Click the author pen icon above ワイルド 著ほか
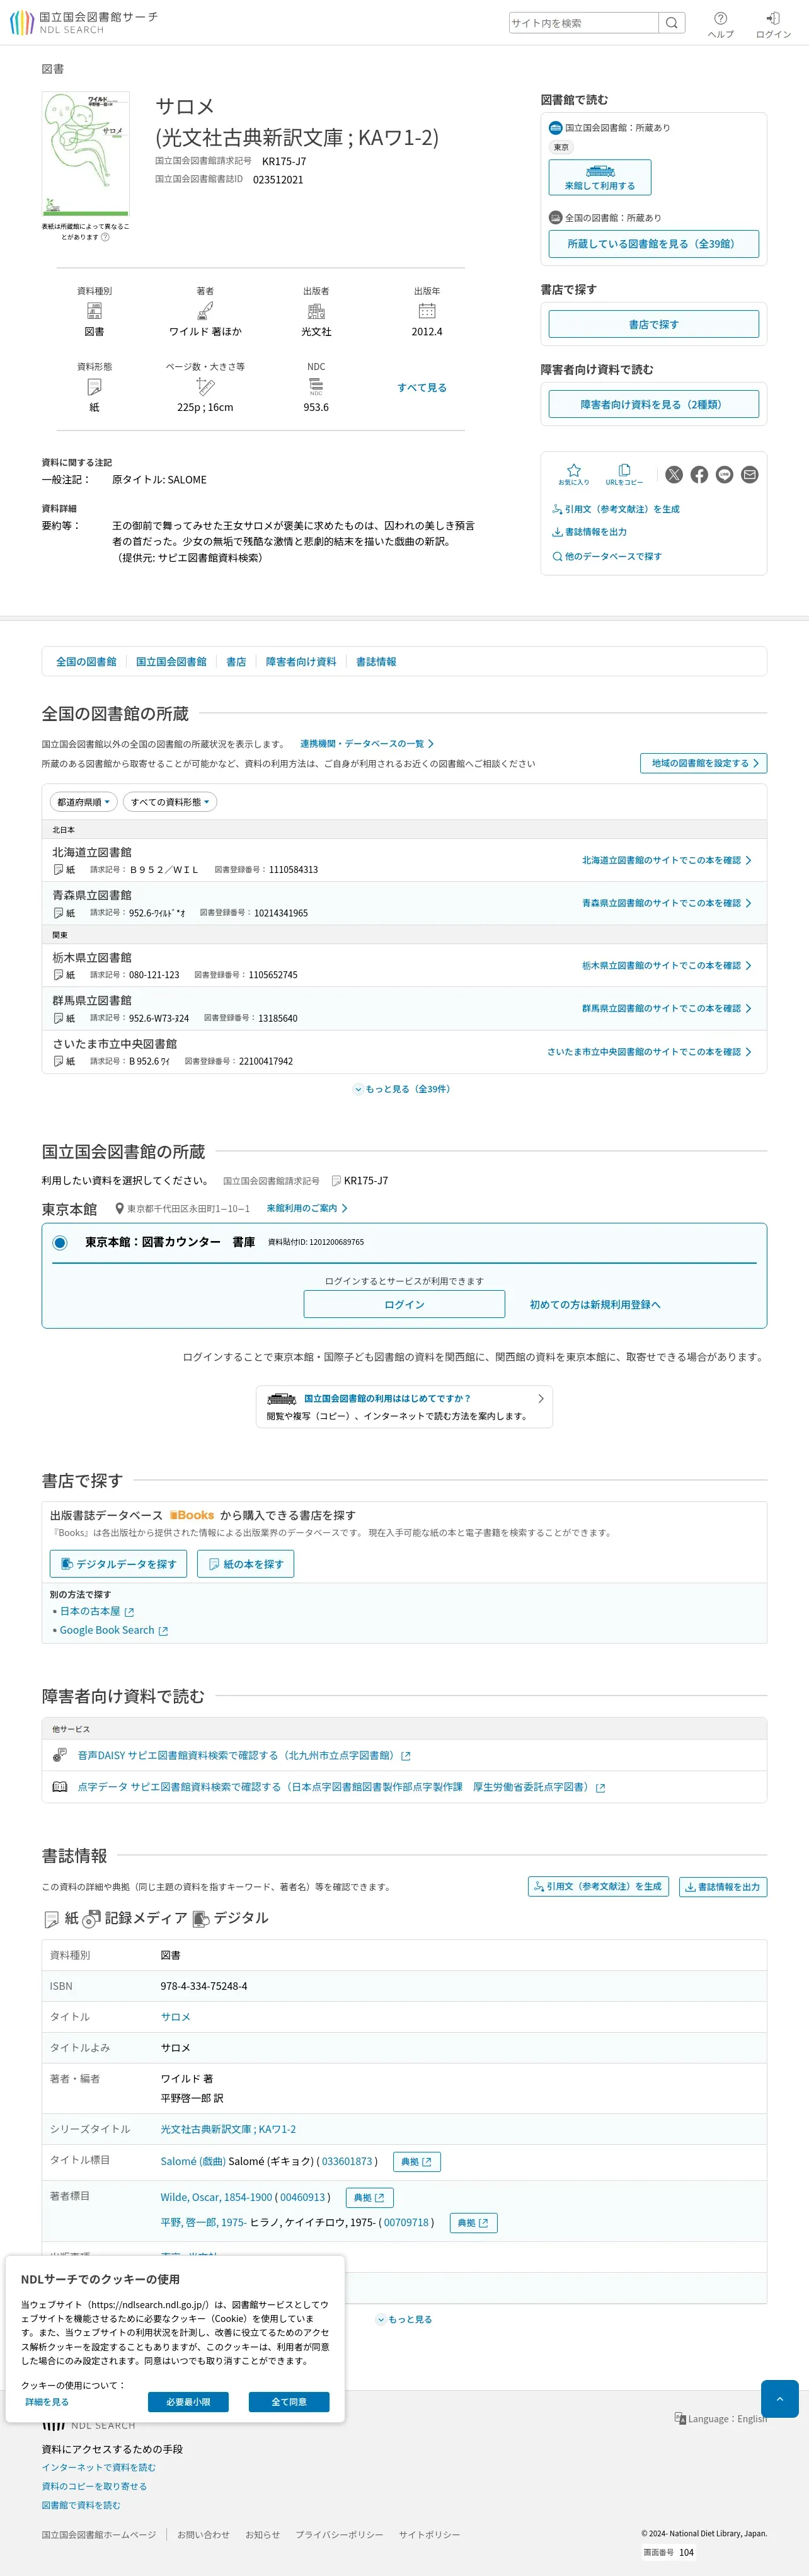Image resolution: width=809 pixels, height=2576 pixels. tap(205, 311)
